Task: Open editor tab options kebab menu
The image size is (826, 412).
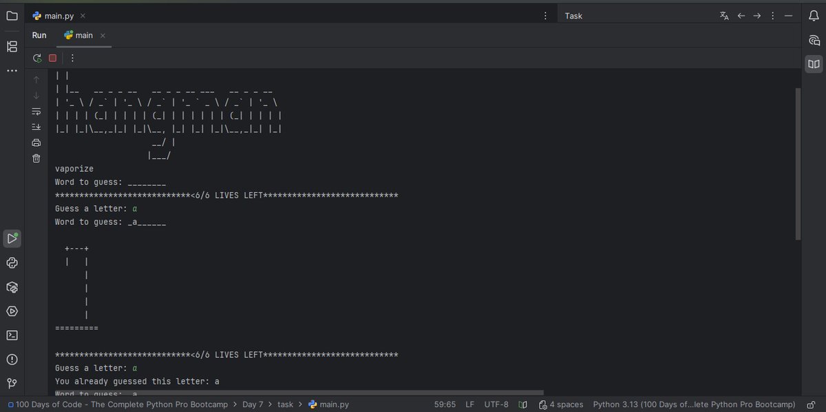Action: point(546,16)
